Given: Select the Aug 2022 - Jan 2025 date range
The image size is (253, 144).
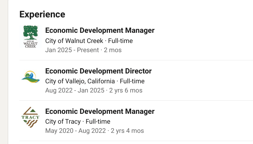Looking at the screenshot, I should 75,90.
